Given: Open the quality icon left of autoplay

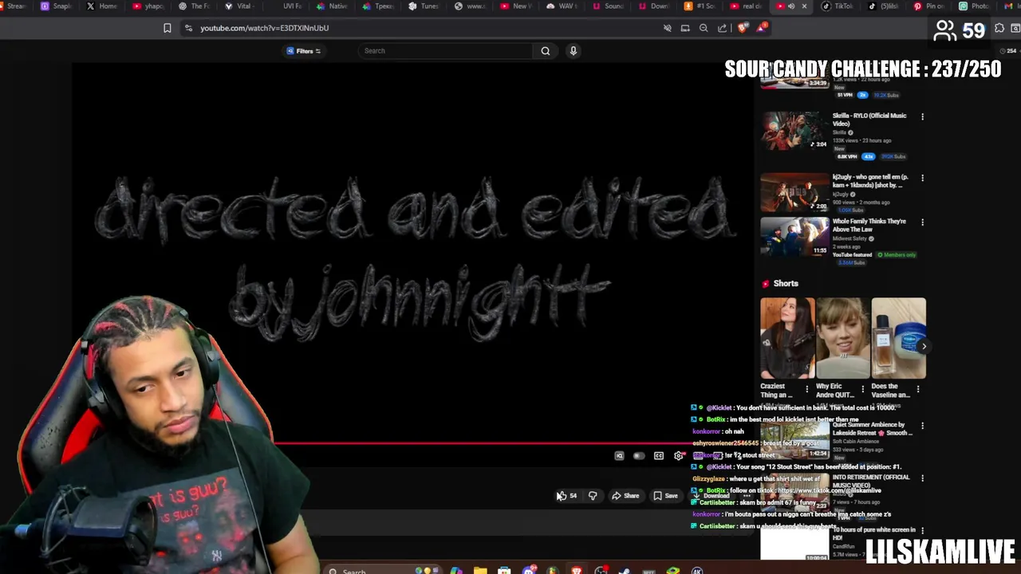Looking at the screenshot, I should point(619,456).
